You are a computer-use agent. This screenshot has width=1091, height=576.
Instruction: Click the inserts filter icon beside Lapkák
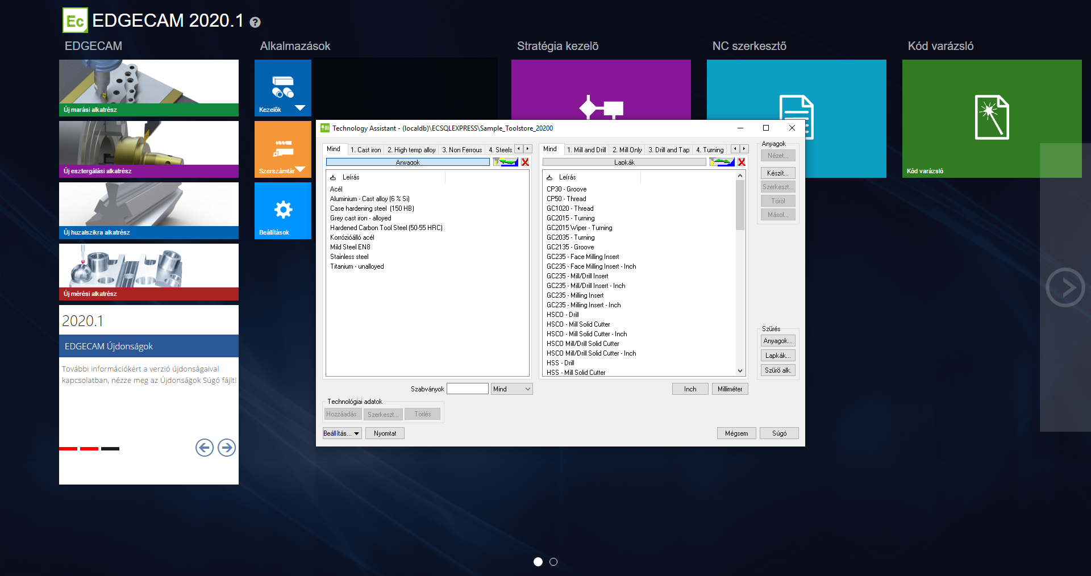point(722,162)
